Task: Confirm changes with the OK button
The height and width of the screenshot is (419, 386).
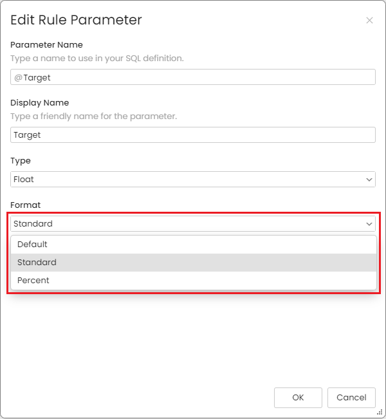Action: pyautogui.click(x=298, y=398)
